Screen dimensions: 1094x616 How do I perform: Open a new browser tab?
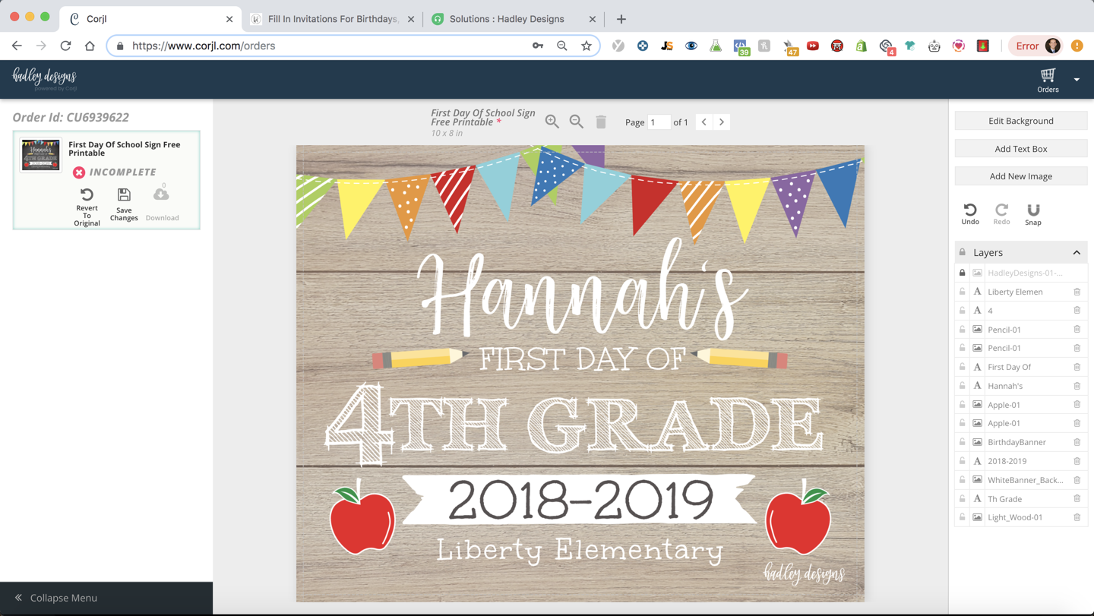coord(621,19)
